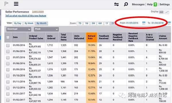The image size is (172, 103).
Task: Set zoom to 7D
Action: tap(80, 23)
